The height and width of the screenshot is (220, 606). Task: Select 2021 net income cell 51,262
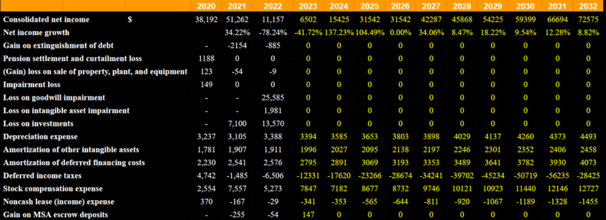237,20
